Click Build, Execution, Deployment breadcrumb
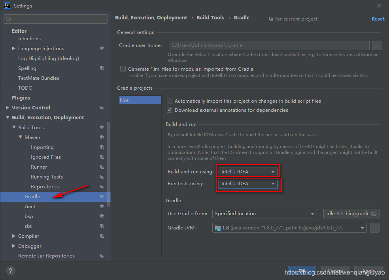 tap(151, 18)
